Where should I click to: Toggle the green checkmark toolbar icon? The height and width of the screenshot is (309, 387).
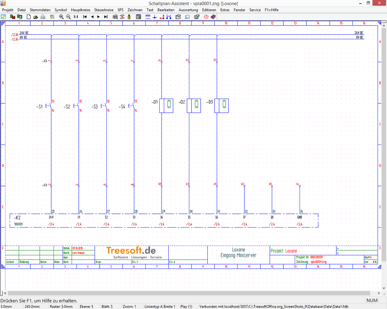[x=3, y=17]
